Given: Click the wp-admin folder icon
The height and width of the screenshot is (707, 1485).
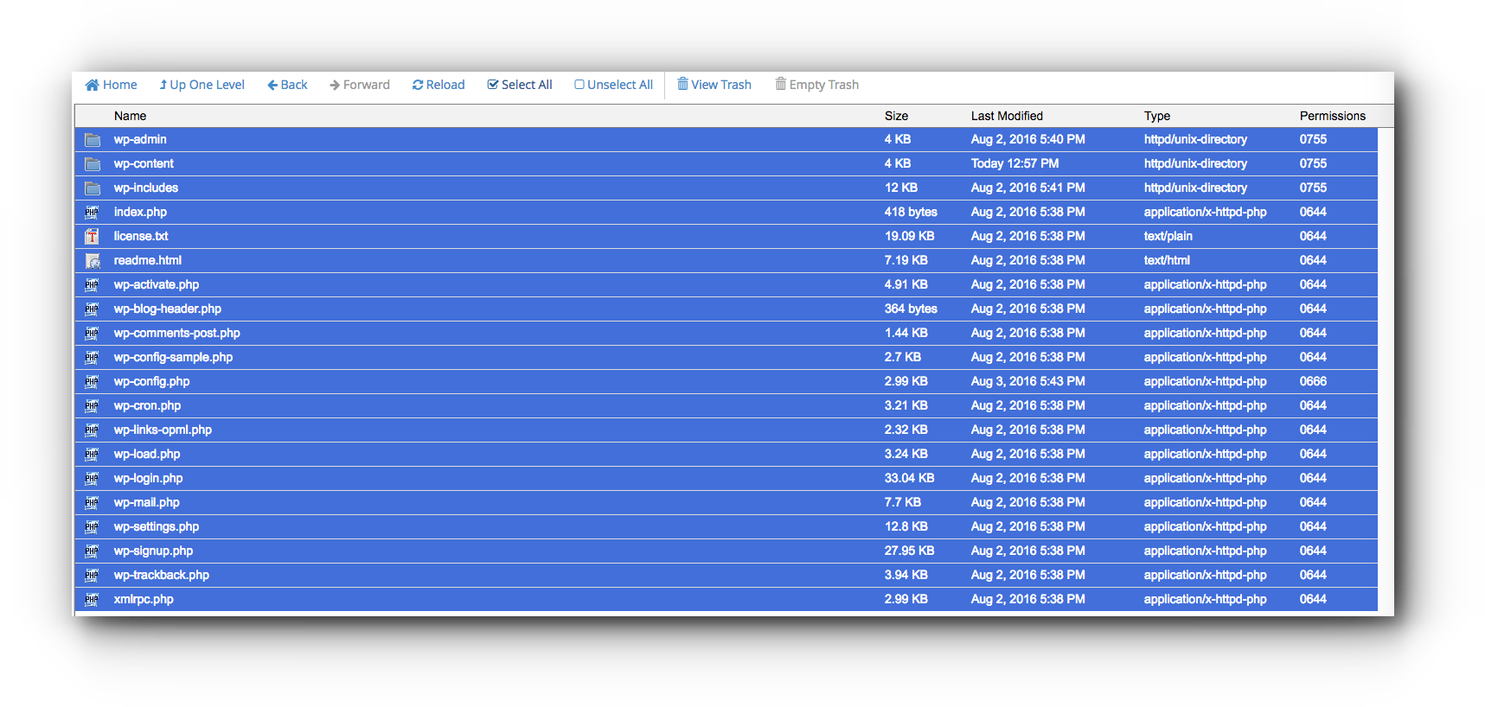Looking at the screenshot, I should pos(93,139).
